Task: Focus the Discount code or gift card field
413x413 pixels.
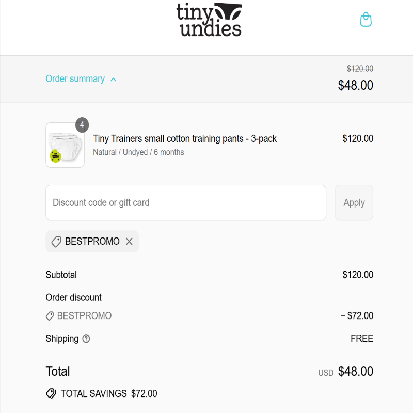Action: 186,202
